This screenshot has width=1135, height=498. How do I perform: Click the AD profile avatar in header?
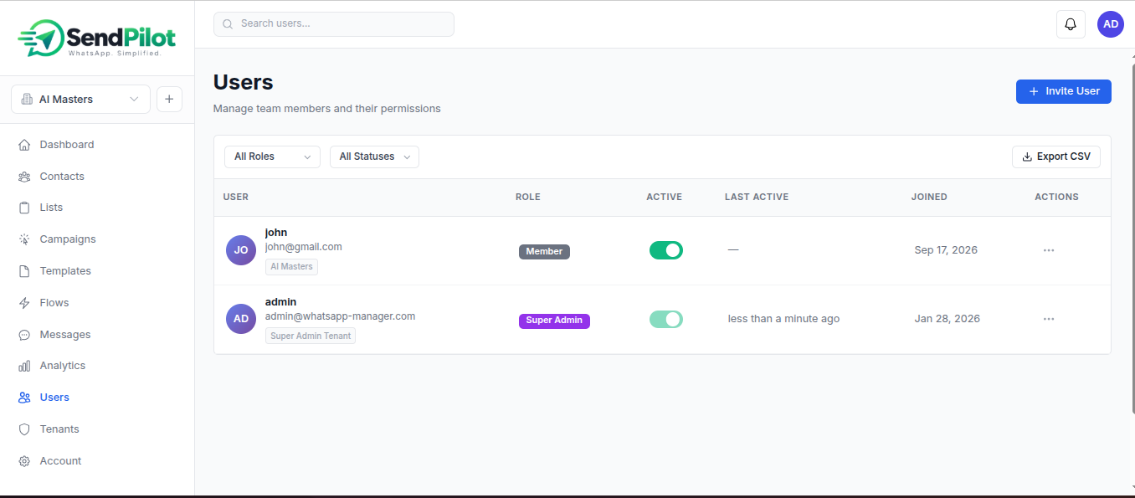[1111, 24]
